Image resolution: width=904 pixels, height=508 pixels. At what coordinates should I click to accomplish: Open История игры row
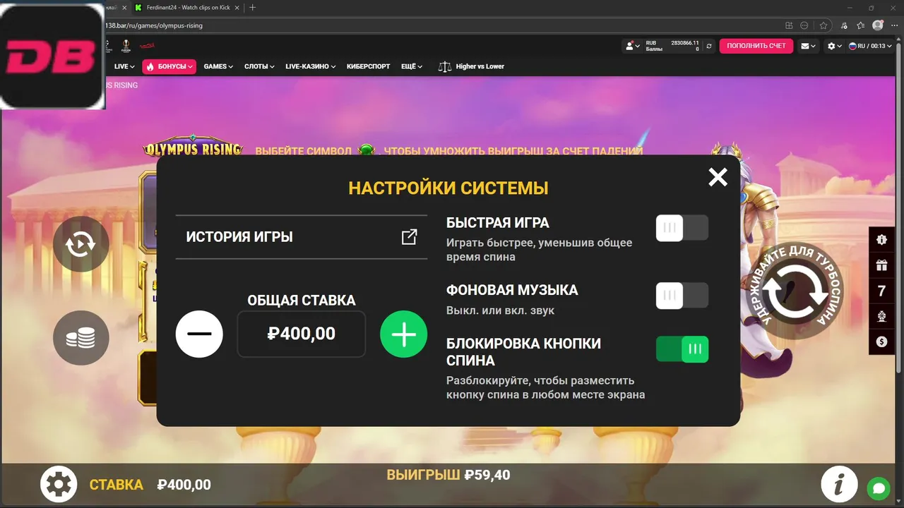(302, 237)
